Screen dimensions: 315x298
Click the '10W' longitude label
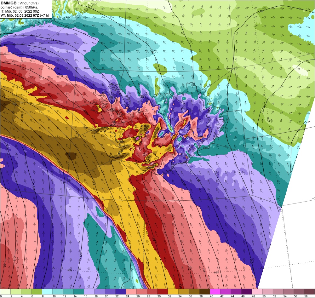coord(268,120)
